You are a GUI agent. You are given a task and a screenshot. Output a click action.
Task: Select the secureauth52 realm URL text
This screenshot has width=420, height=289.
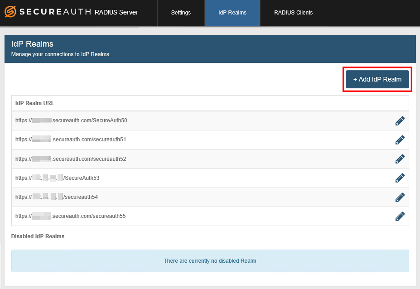(71, 159)
